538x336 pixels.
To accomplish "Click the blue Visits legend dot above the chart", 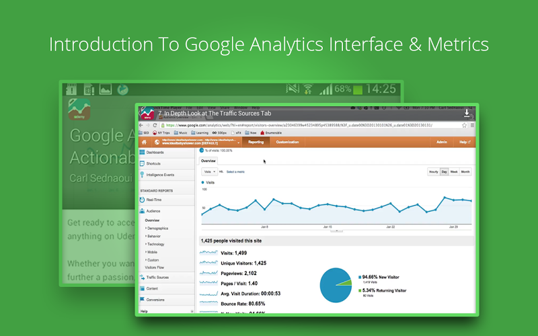I will click(x=203, y=182).
